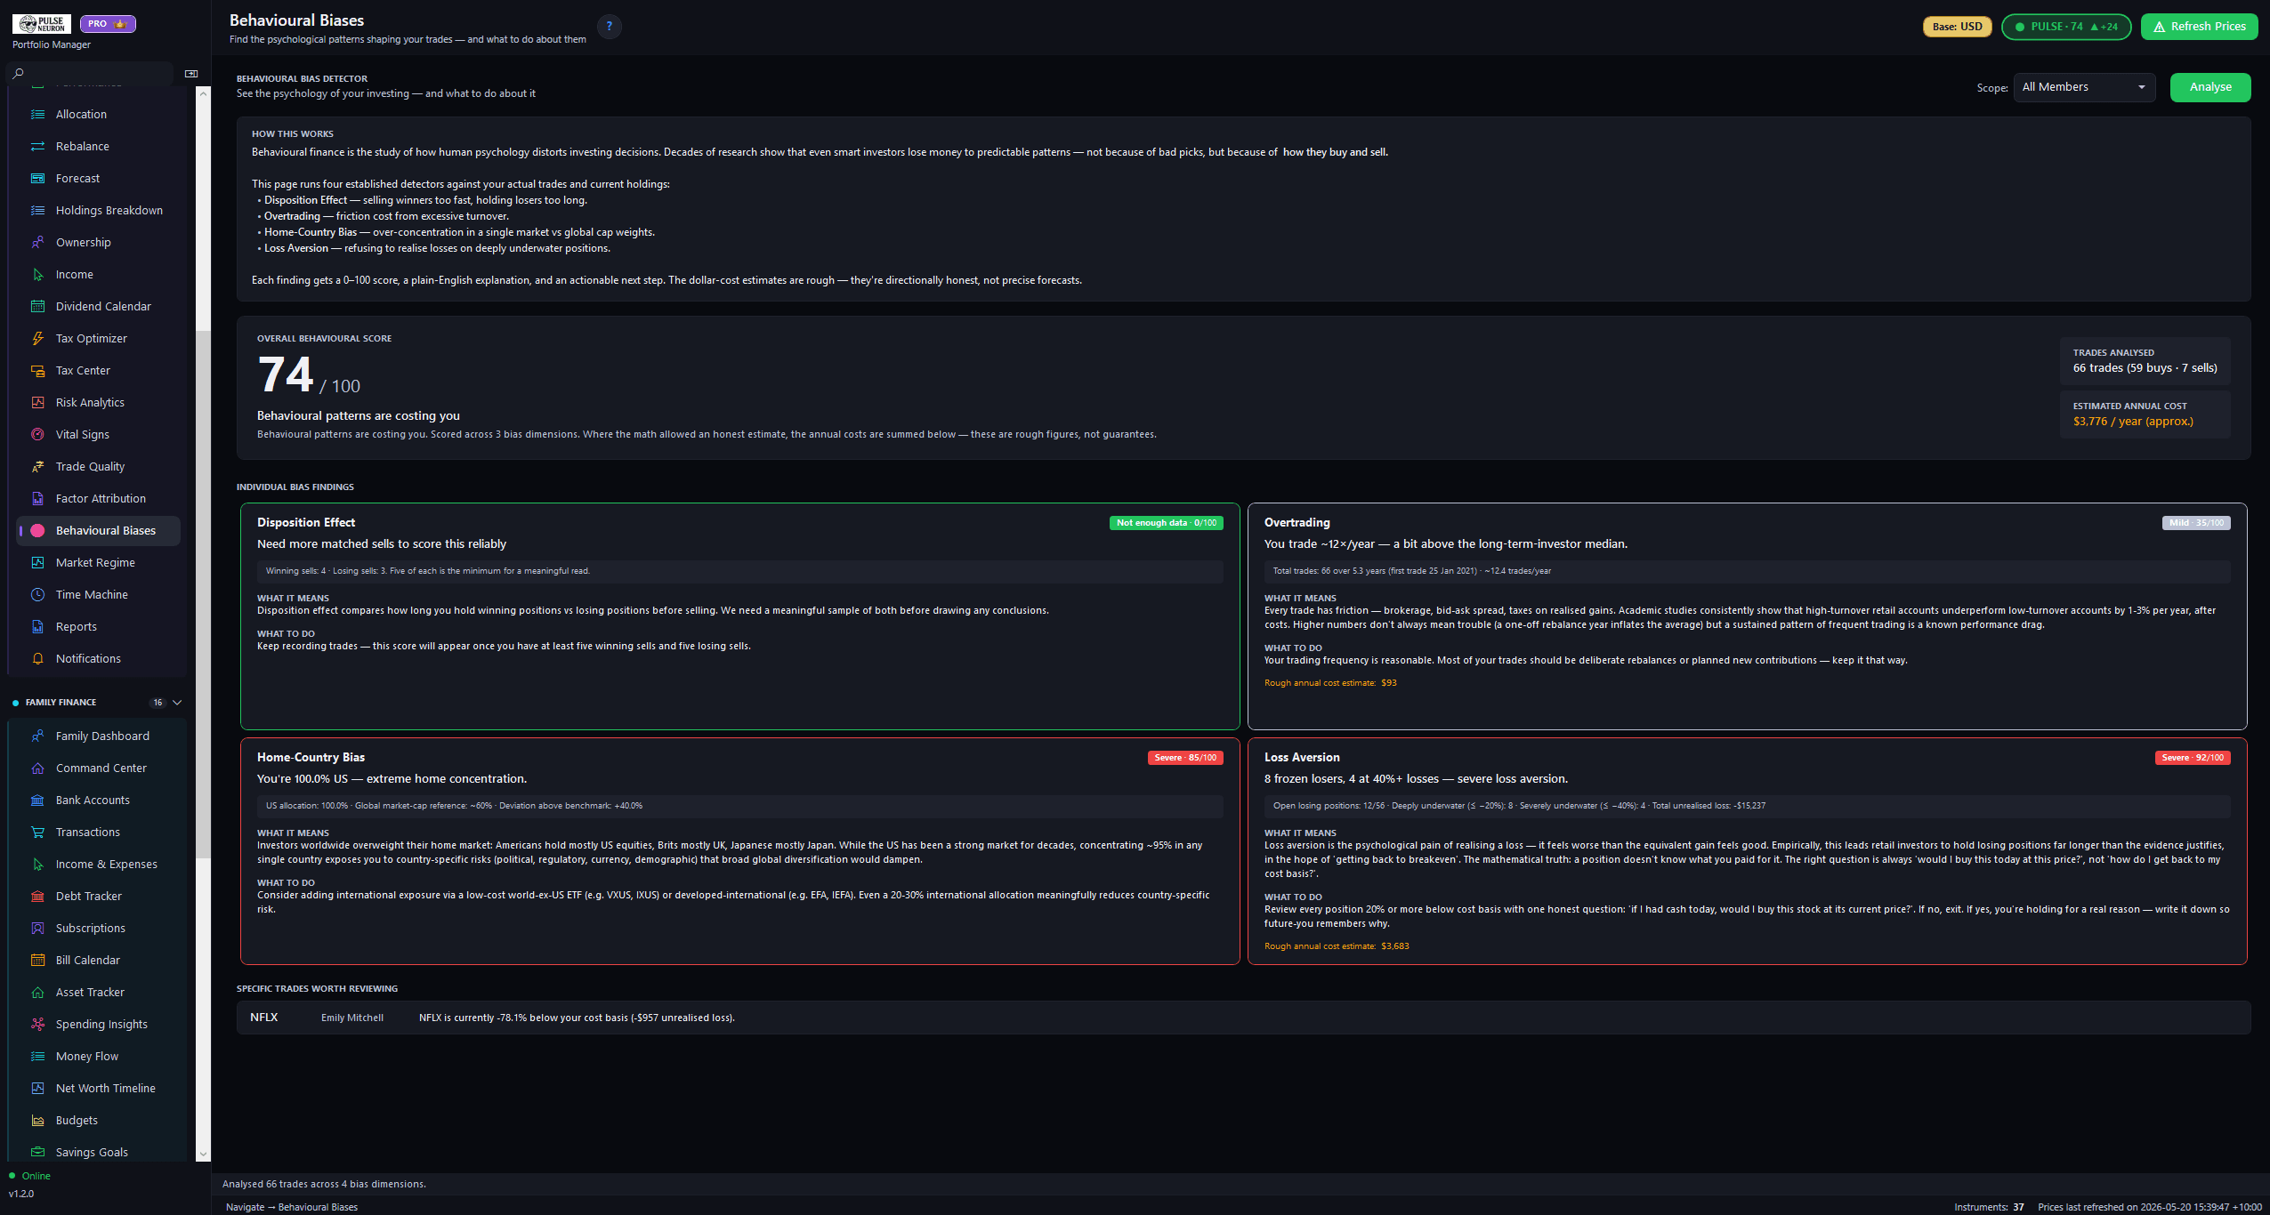This screenshot has width=2270, height=1215.
Task: Go to Asset Tracker page
Action: [x=99, y=992]
